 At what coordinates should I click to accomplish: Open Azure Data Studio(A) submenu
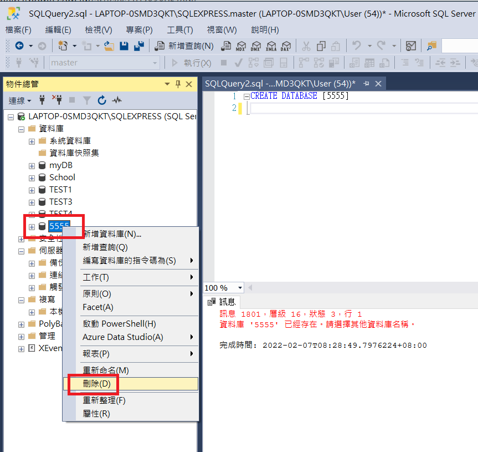131,337
